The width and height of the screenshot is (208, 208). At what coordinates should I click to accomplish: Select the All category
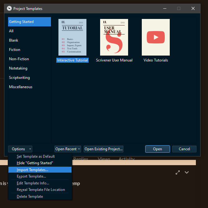30,31
